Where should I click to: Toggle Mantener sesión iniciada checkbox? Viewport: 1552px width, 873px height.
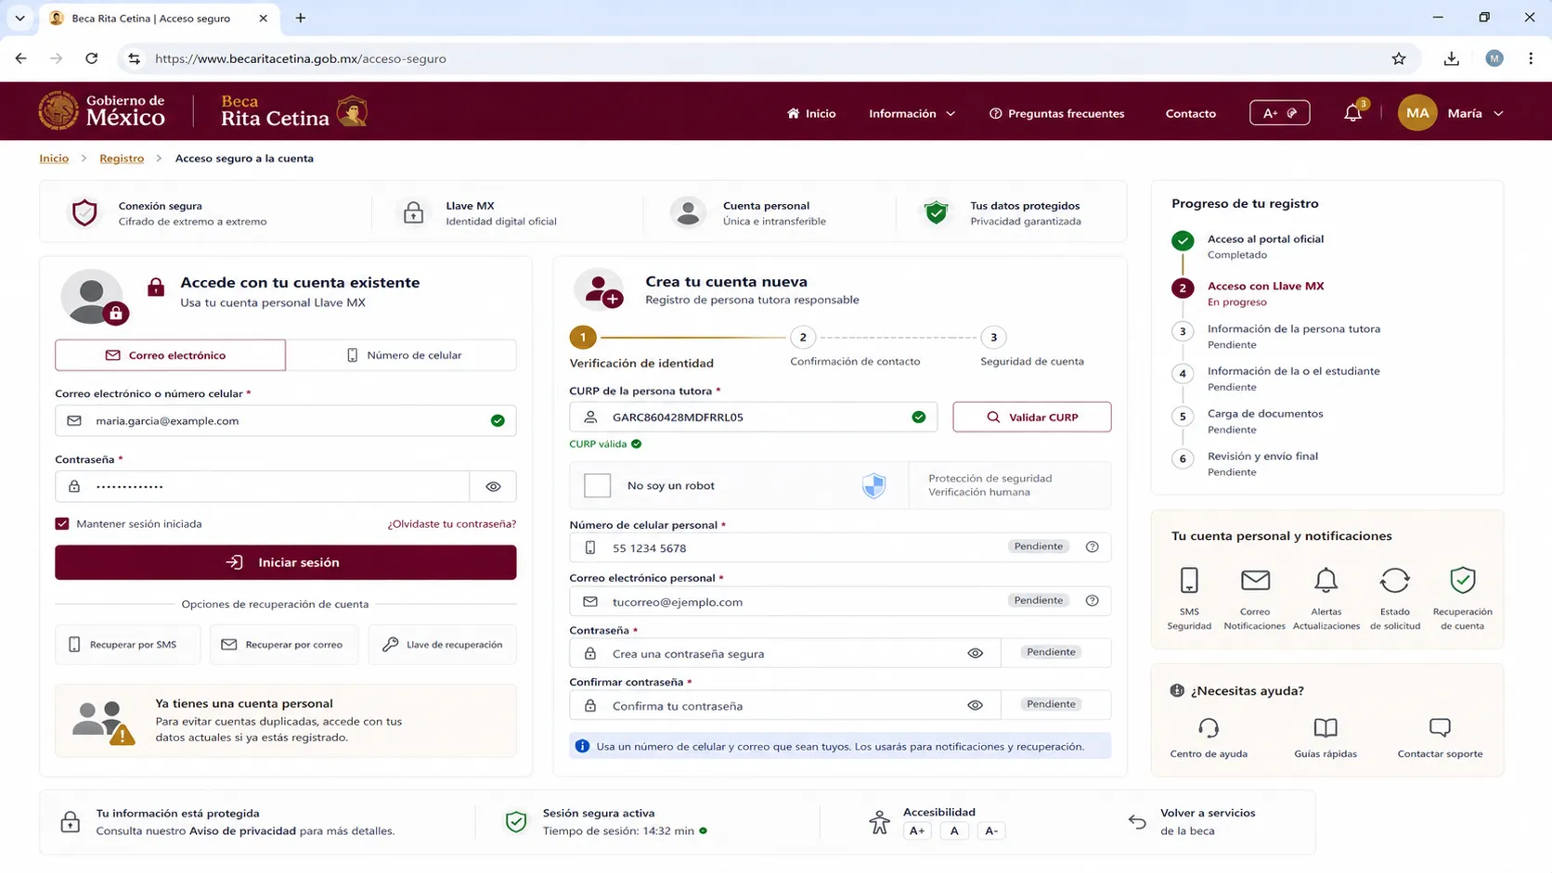tap(62, 523)
